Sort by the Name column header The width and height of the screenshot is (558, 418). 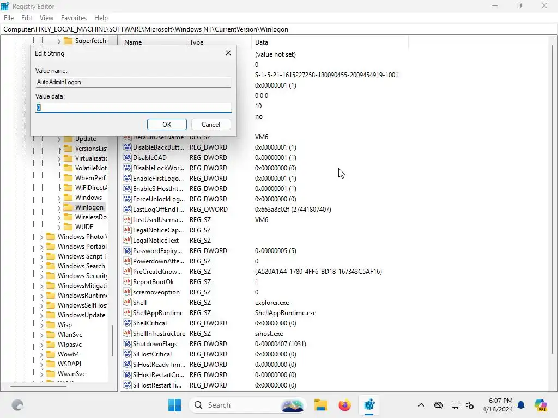point(154,42)
